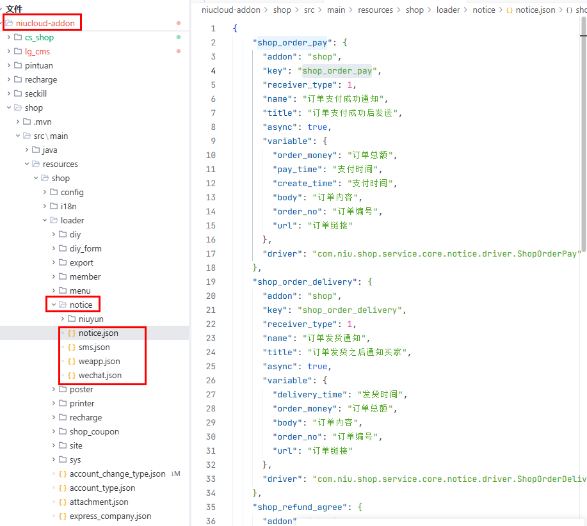Click the JSON icon beside notice.json
This screenshot has width=587, height=526.
tap(72, 333)
